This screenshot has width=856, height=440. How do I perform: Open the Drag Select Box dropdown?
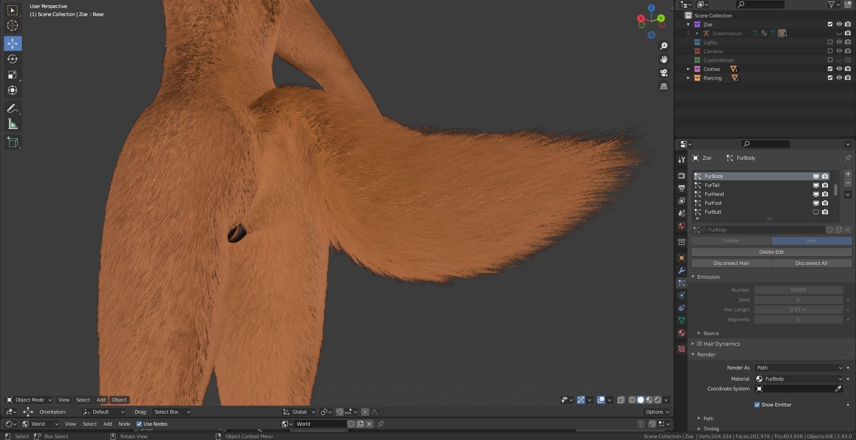pos(171,412)
